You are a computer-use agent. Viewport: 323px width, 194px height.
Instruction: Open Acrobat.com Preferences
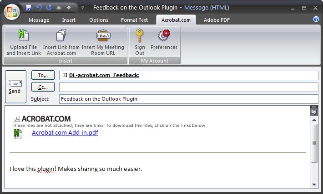coord(164,39)
